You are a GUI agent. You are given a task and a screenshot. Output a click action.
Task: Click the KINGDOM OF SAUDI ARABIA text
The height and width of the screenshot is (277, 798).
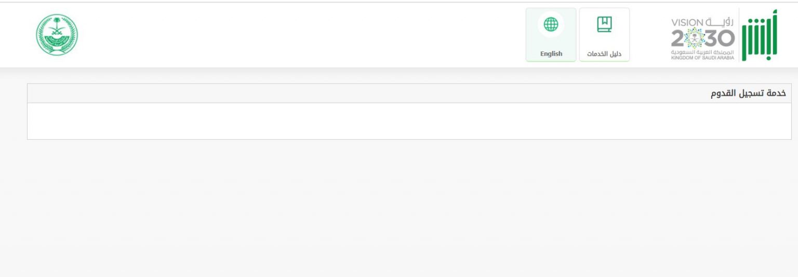703,58
